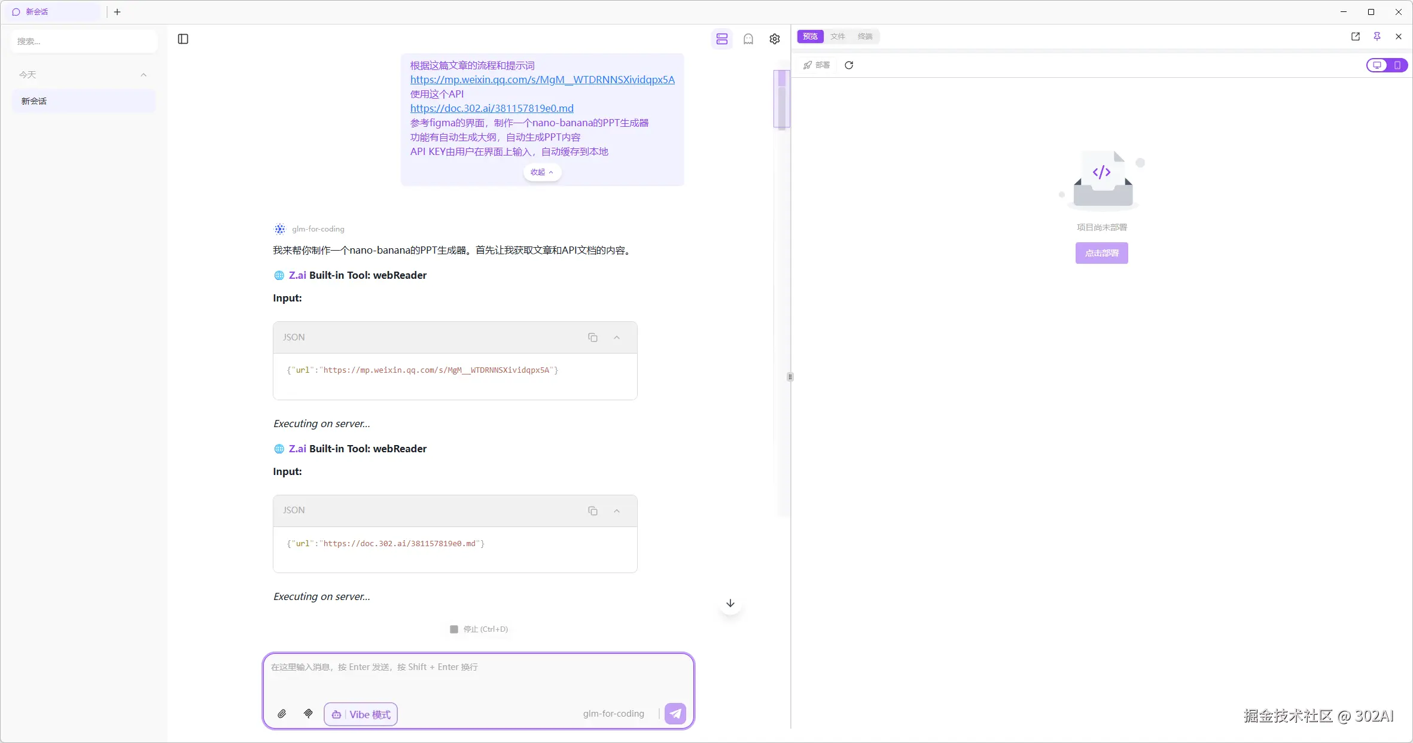Toggle the left sidebar panel icon
The image size is (1413, 743).
(x=183, y=39)
